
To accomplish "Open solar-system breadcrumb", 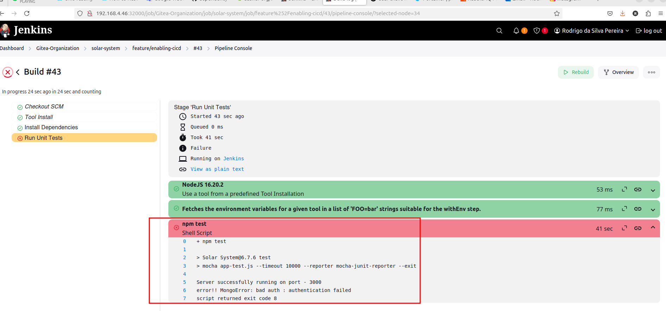I will pyautogui.click(x=106, y=48).
